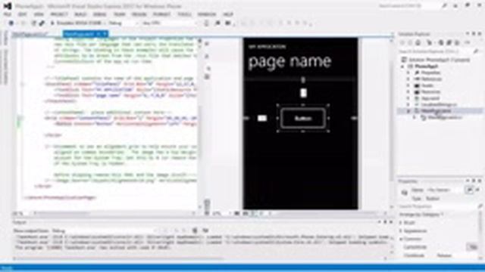This screenshot has height=272, width=485.
Task: Select the Button control in the phone designer
Action: tap(303, 118)
